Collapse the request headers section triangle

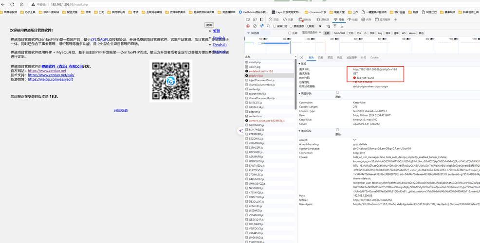point(299,131)
